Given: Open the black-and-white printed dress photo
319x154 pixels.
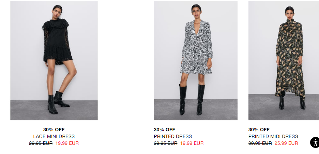Looking at the screenshot, I should pyautogui.click(x=196, y=61).
